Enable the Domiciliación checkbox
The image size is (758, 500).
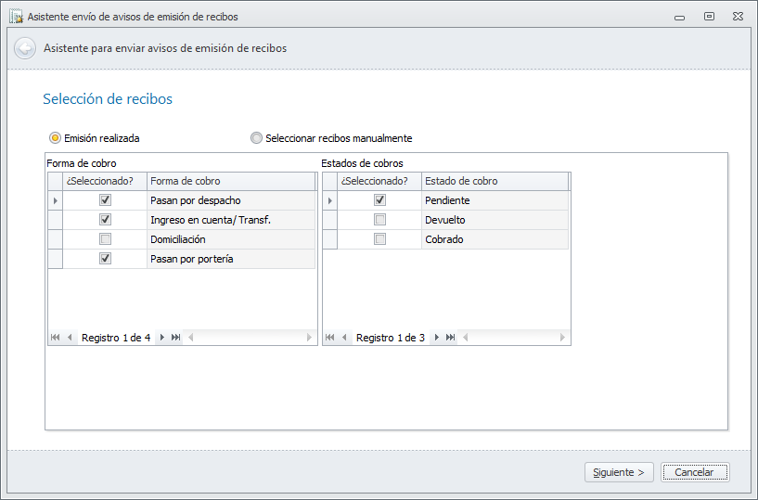click(x=105, y=239)
